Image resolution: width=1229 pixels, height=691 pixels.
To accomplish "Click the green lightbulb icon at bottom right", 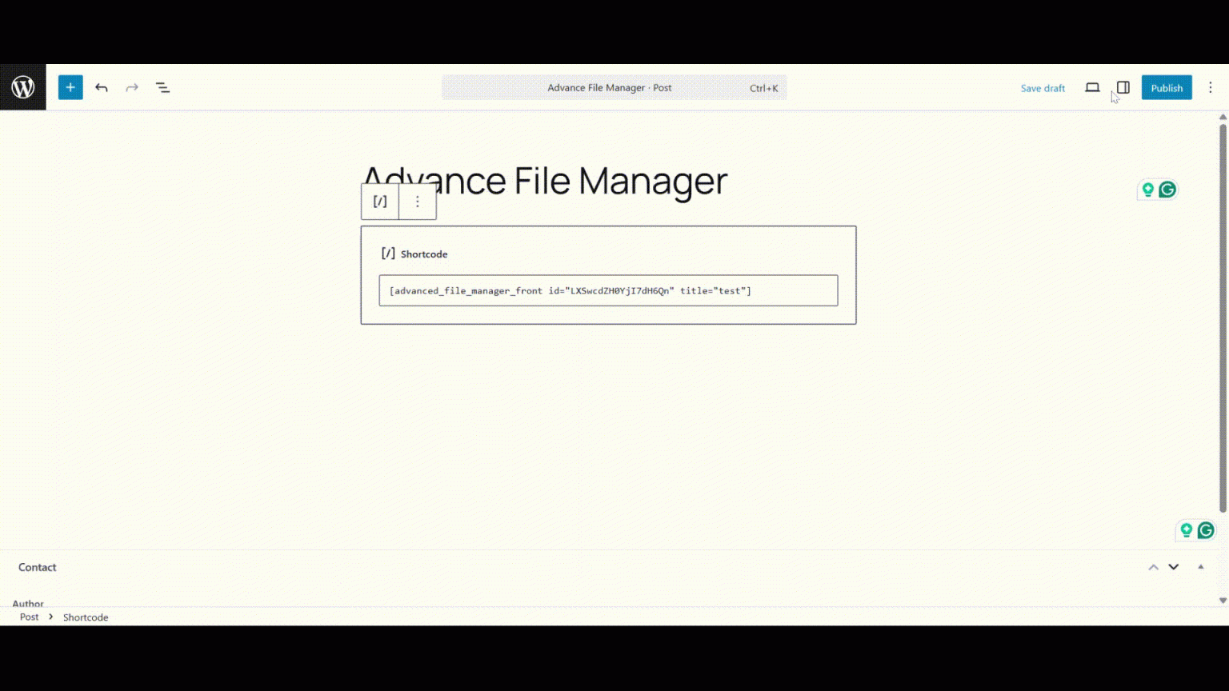I will (x=1187, y=530).
